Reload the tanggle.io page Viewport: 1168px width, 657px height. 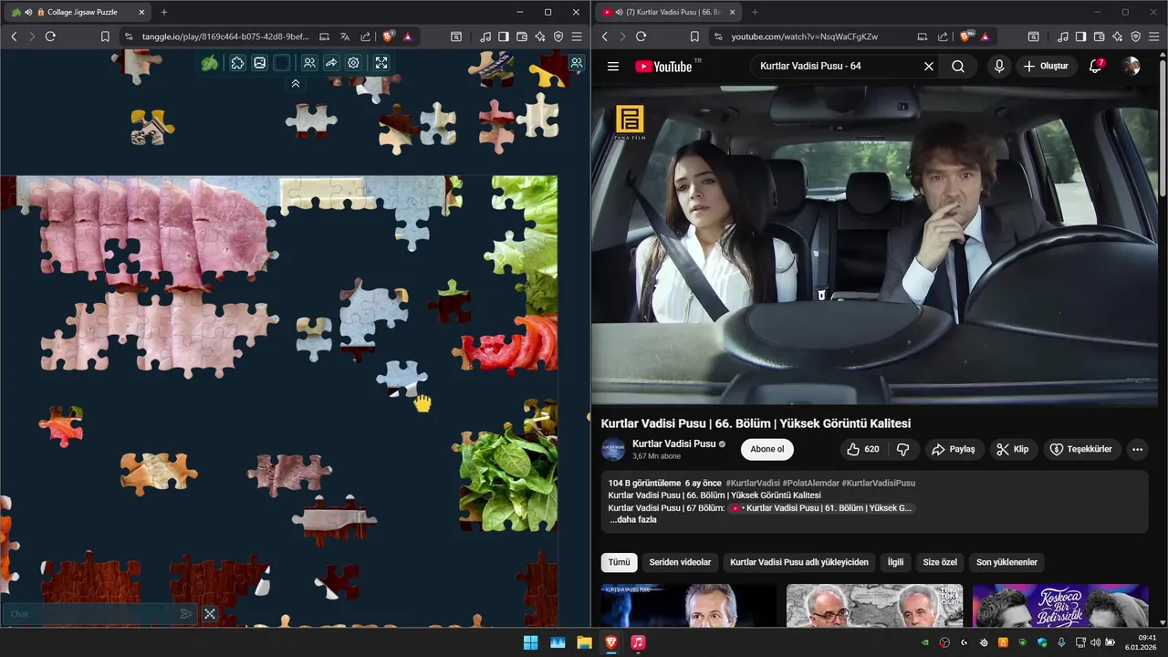click(50, 36)
